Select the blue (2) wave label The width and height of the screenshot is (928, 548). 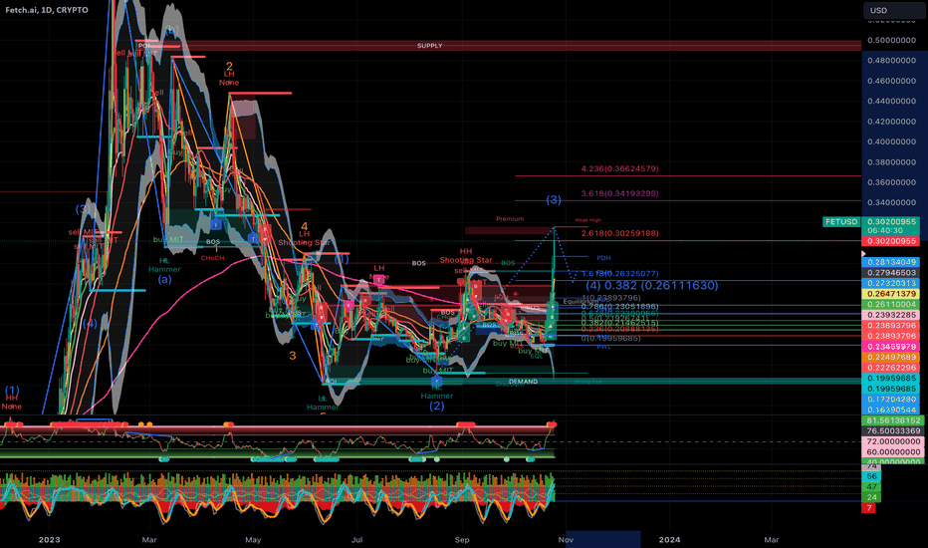[437, 406]
